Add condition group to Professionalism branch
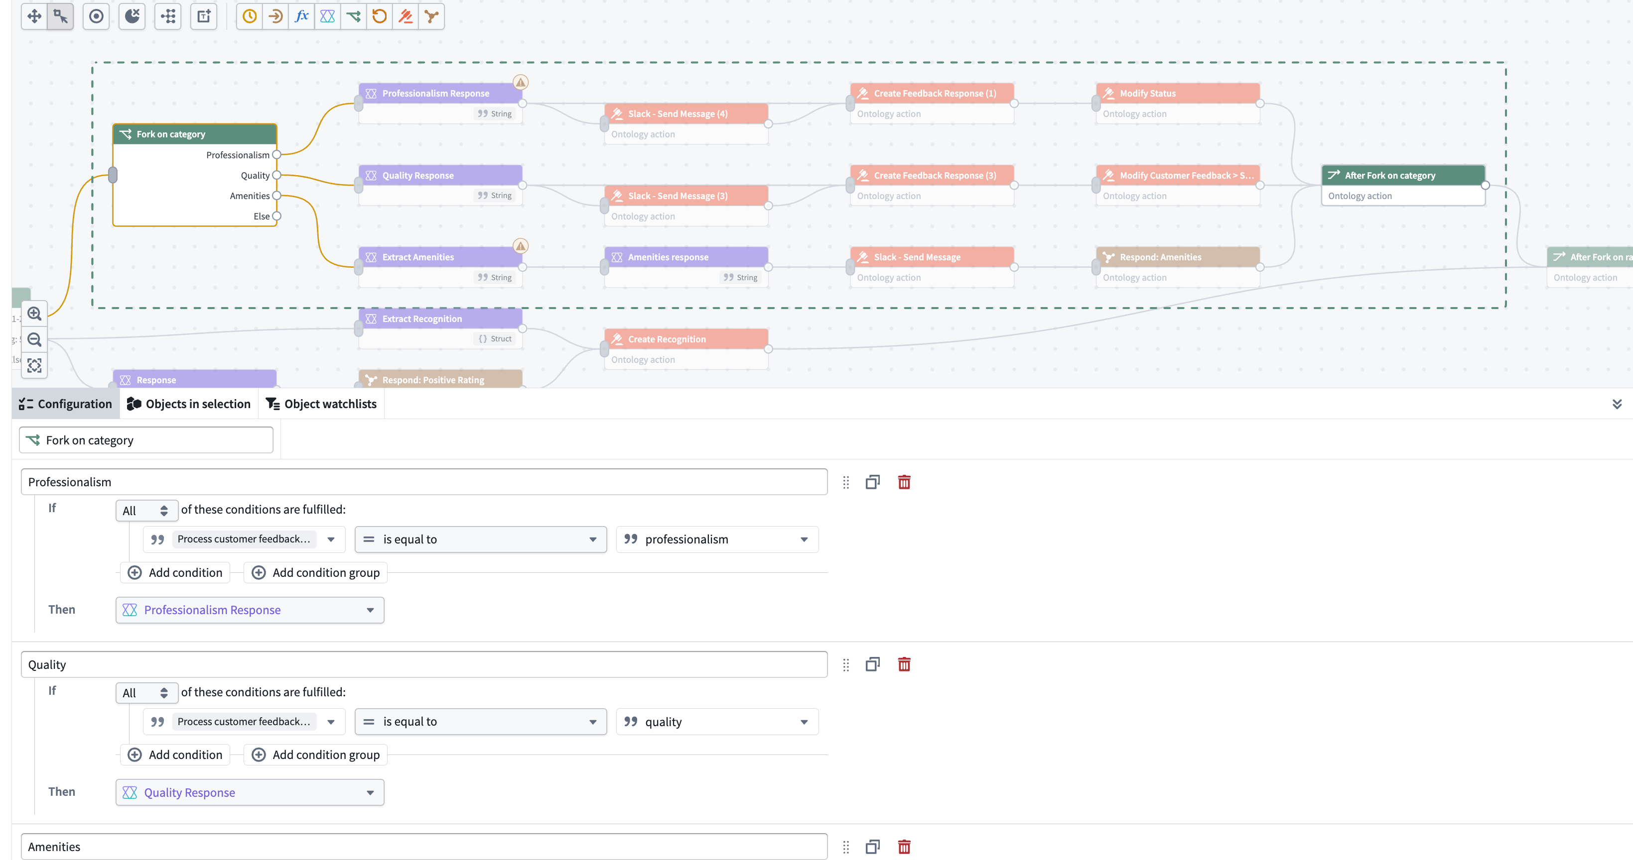This screenshot has width=1633, height=860. [x=316, y=572]
